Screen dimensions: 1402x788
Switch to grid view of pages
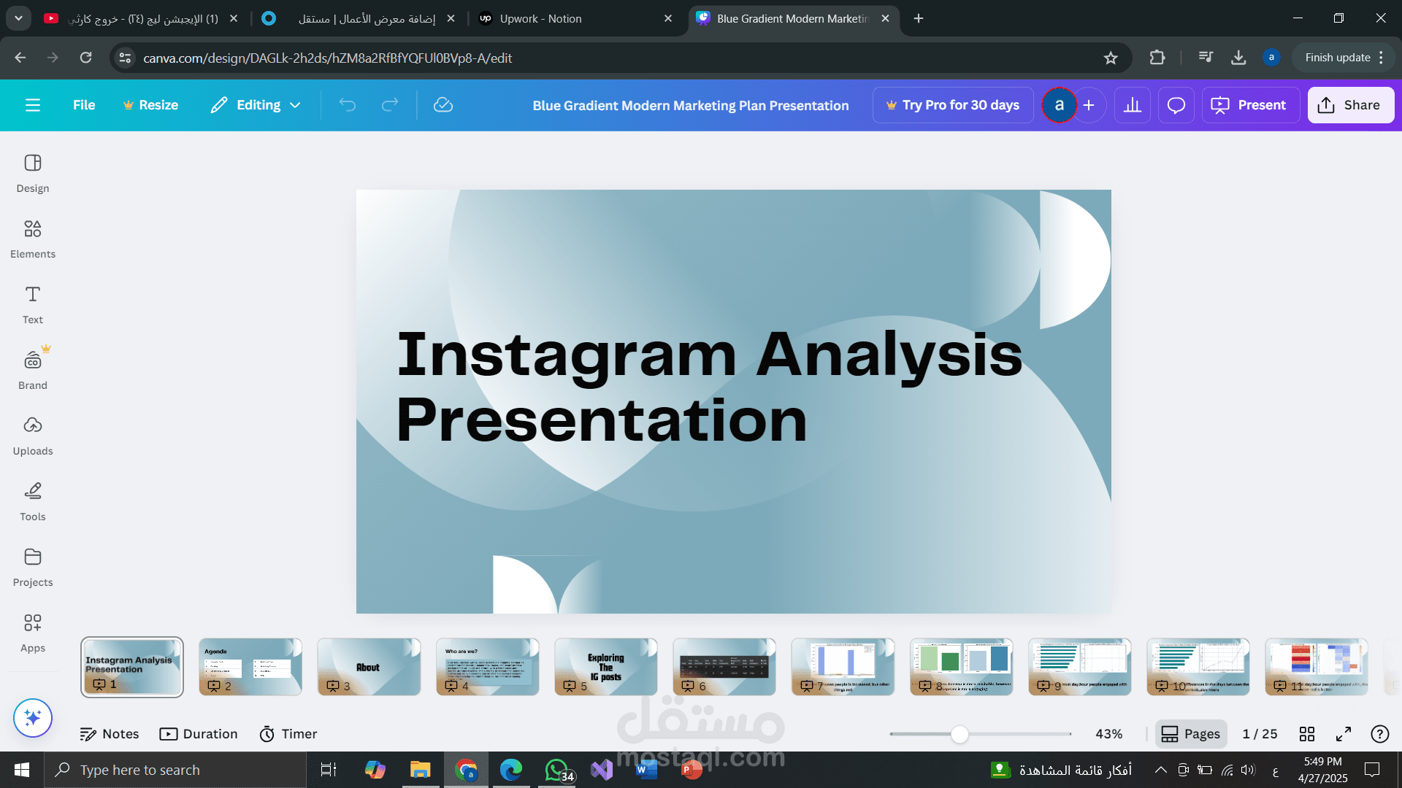pyautogui.click(x=1307, y=734)
